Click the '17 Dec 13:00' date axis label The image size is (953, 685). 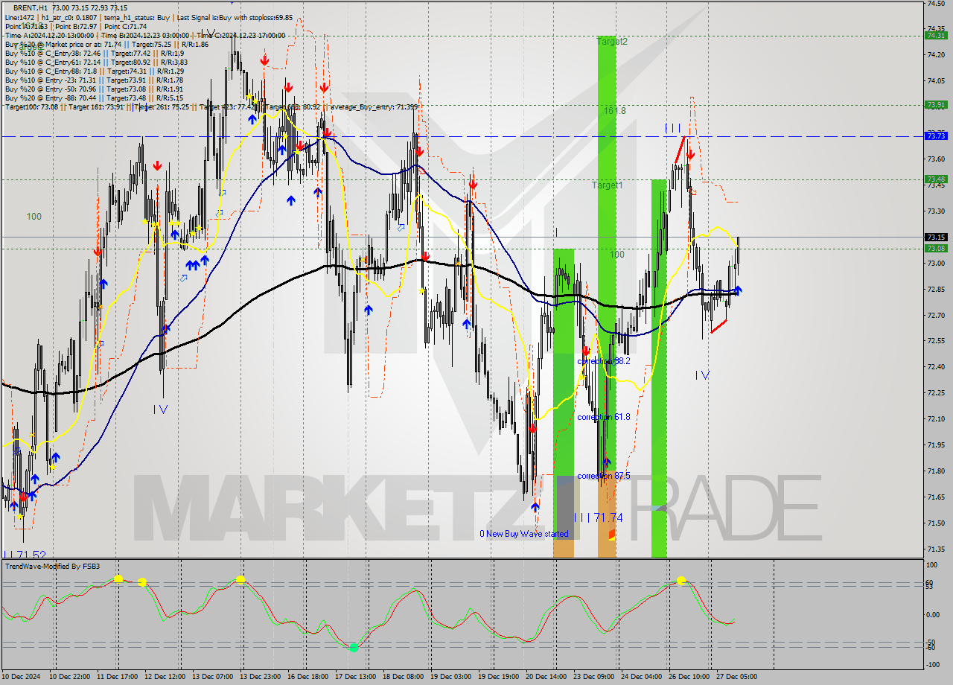tap(355, 677)
